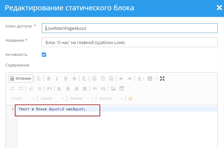Viewport: 224px width, 148px height.
Task: Click the Источник source mode button
Action: pos(21,79)
